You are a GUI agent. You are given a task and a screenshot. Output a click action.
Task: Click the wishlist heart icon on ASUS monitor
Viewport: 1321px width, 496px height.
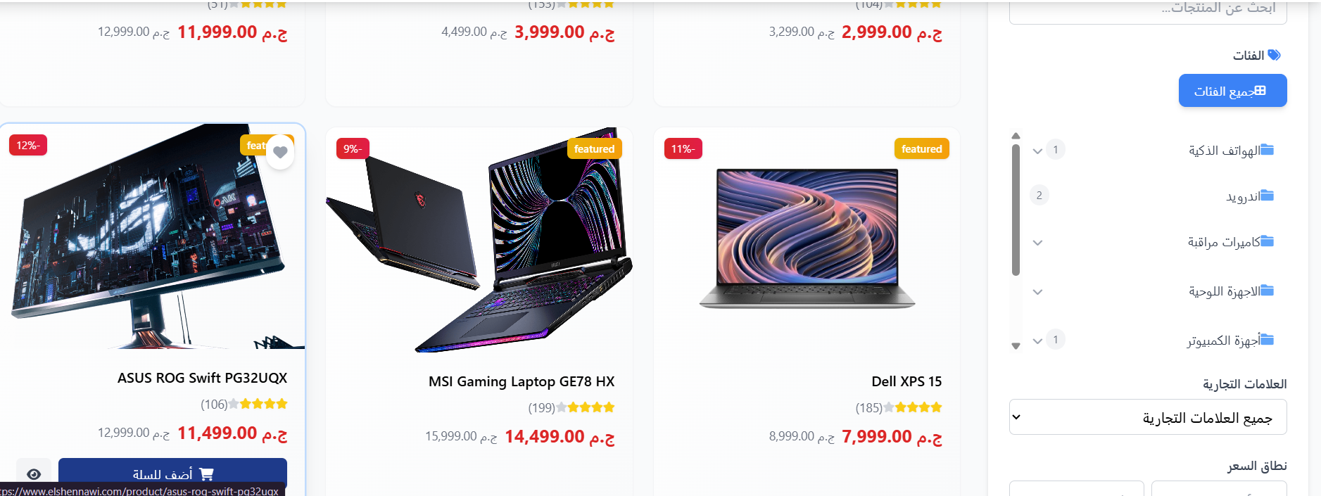coord(280,152)
